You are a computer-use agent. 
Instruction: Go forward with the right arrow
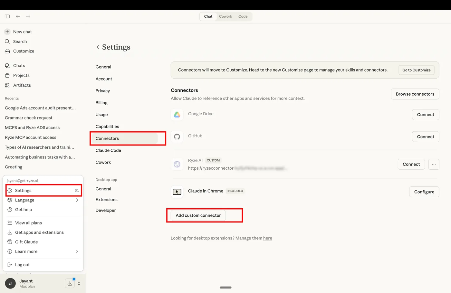coord(28,16)
